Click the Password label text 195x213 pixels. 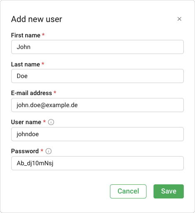pos(25,151)
